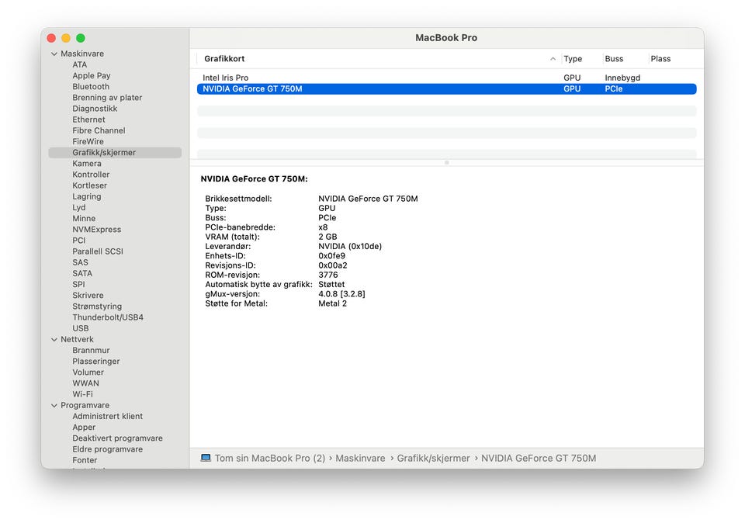Open WWAN sidebar item
Image resolution: width=745 pixels, height=523 pixels.
tap(85, 383)
